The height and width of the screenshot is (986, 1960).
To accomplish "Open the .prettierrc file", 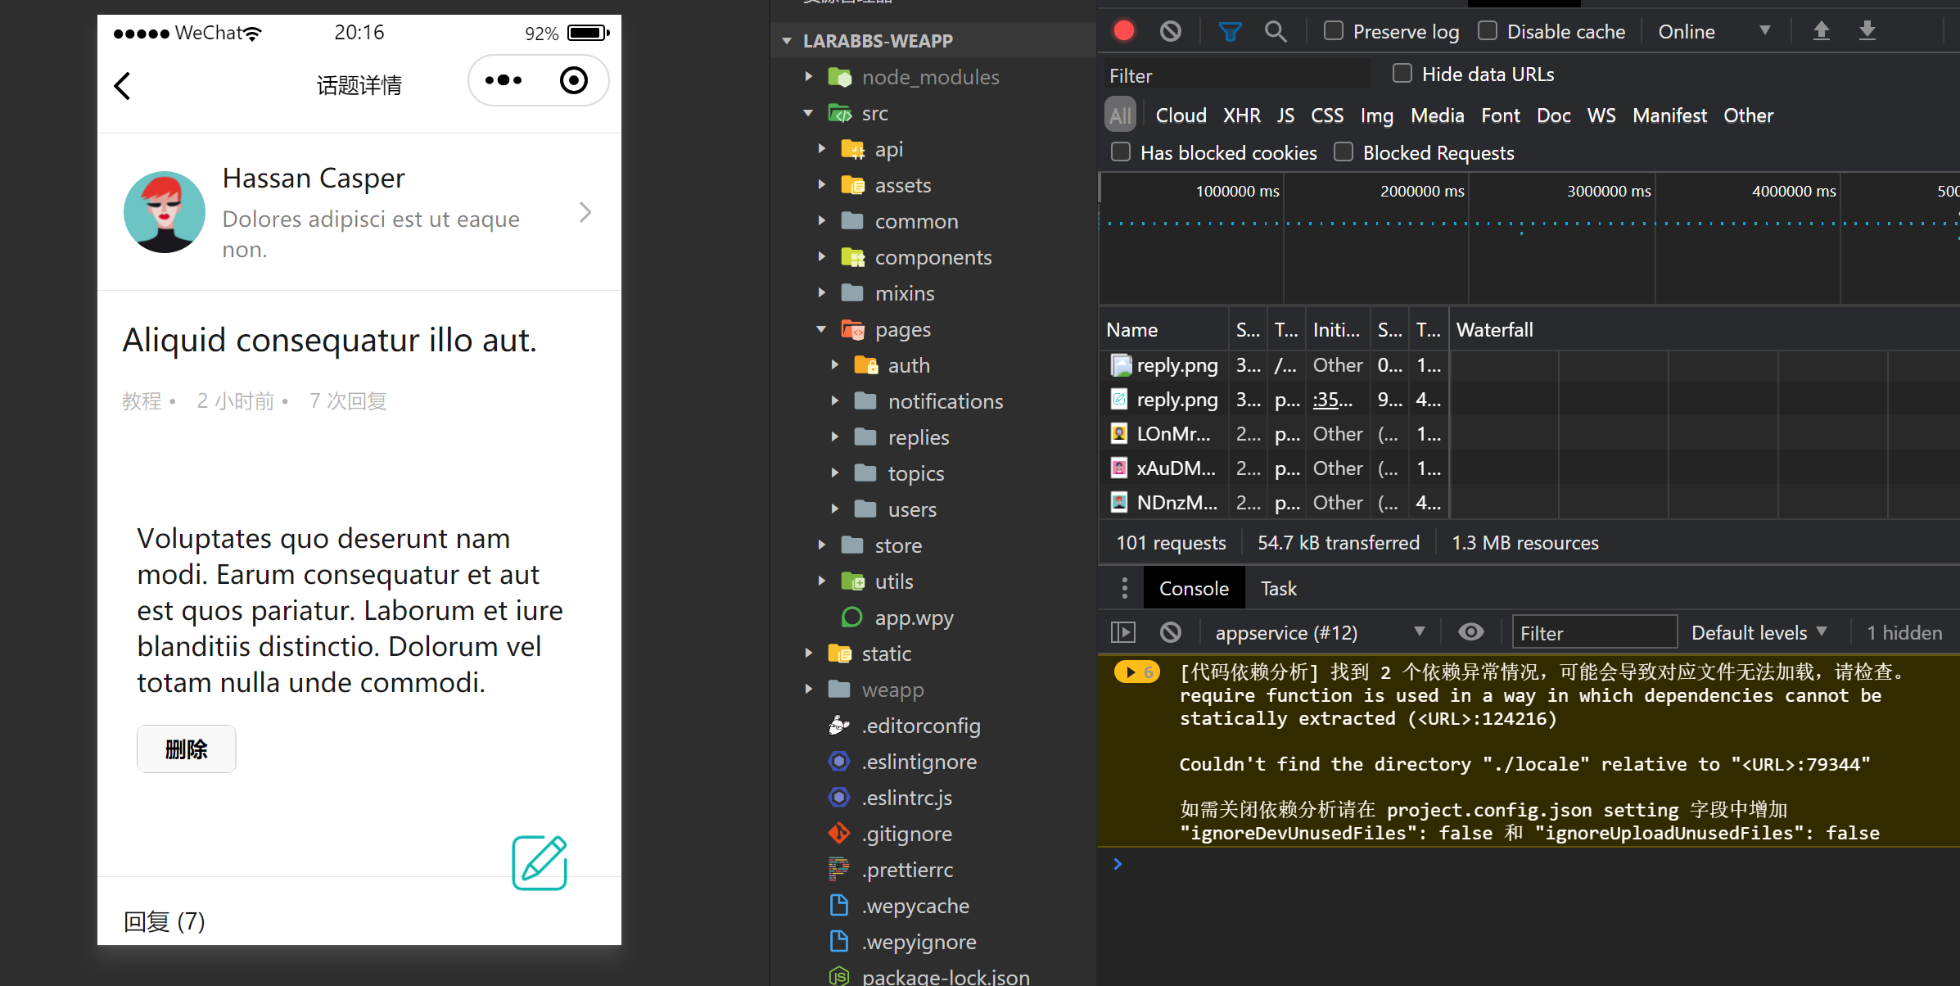I will pos(907,870).
